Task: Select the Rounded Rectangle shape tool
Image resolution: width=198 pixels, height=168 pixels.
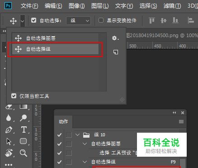Action: pos(23,141)
